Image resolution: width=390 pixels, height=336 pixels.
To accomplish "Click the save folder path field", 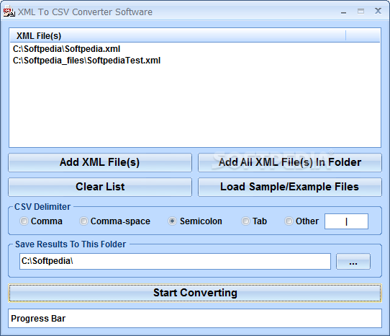I will [175, 262].
